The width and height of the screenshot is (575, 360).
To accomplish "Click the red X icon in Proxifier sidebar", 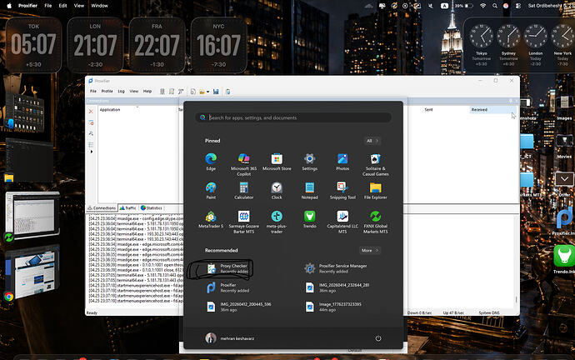I will [91, 112].
